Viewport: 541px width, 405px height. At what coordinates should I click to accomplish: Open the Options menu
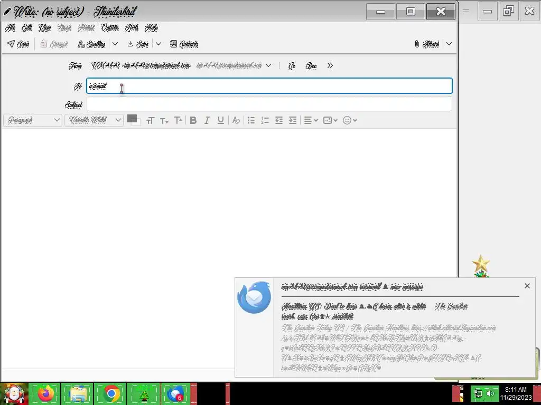pyautogui.click(x=110, y=27)
